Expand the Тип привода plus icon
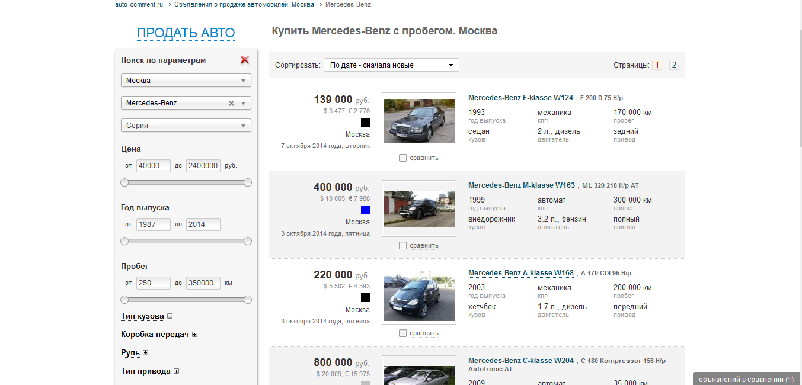The image size is (802, 385). (176, 371)
